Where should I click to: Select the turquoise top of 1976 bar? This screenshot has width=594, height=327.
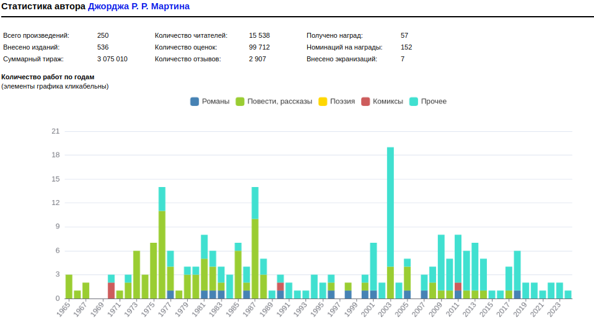point(162,199)
